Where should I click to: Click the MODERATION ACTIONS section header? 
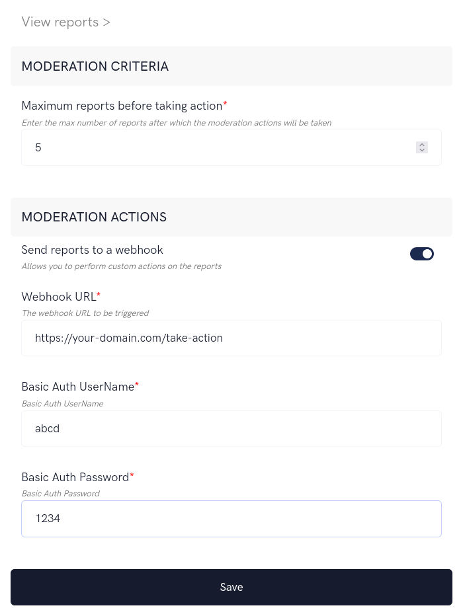coord(94,217)
